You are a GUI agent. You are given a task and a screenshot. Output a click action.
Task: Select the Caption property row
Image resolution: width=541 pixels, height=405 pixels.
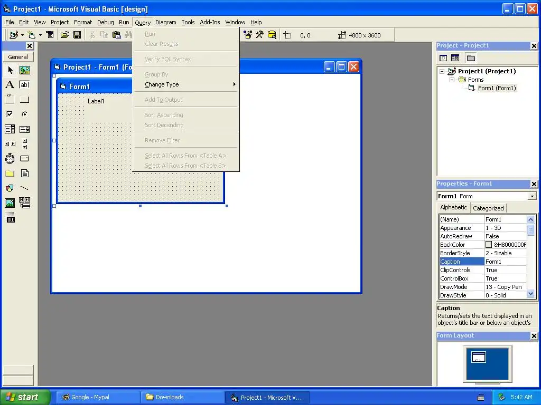(483, 262)
